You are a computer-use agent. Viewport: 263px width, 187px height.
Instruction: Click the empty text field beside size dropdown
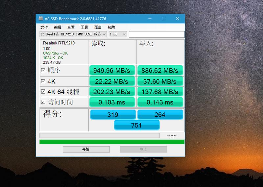(x=157, y=35)
